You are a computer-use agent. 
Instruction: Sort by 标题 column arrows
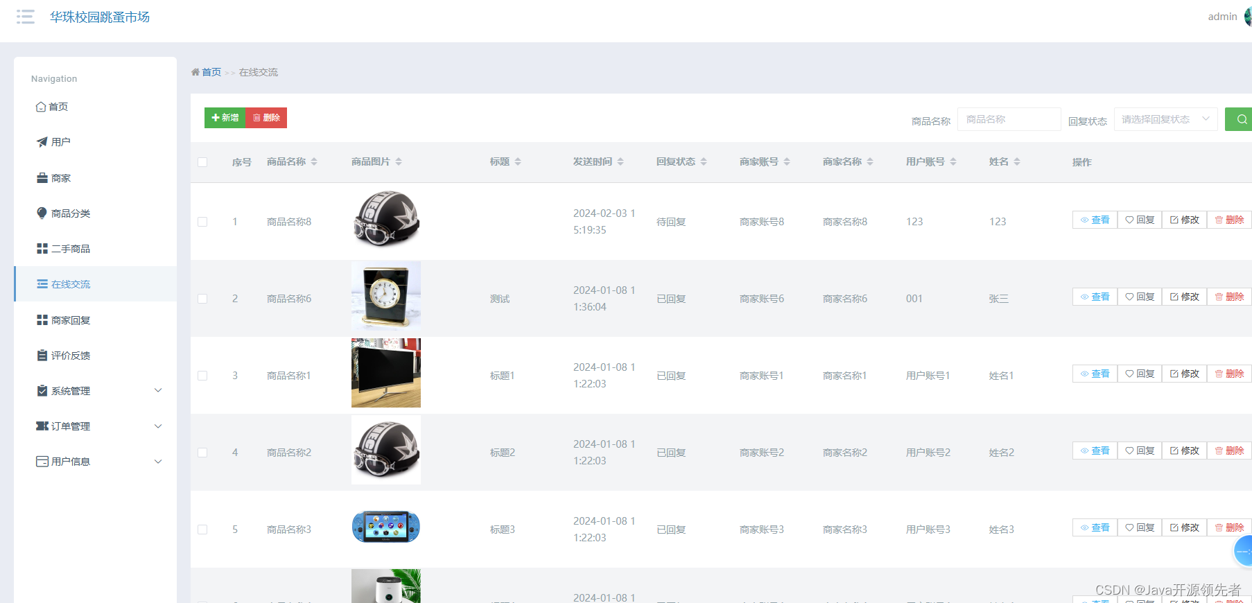(x=518, y=161)
